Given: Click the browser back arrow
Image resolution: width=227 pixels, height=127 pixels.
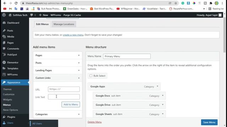Looking at the screenshot, I should click(x=5, y=3).
